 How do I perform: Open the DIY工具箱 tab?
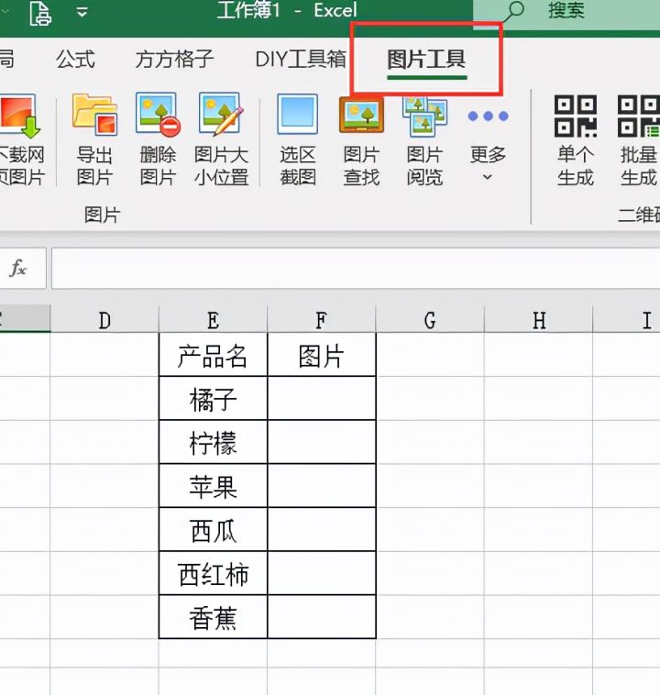pos(301,59)
